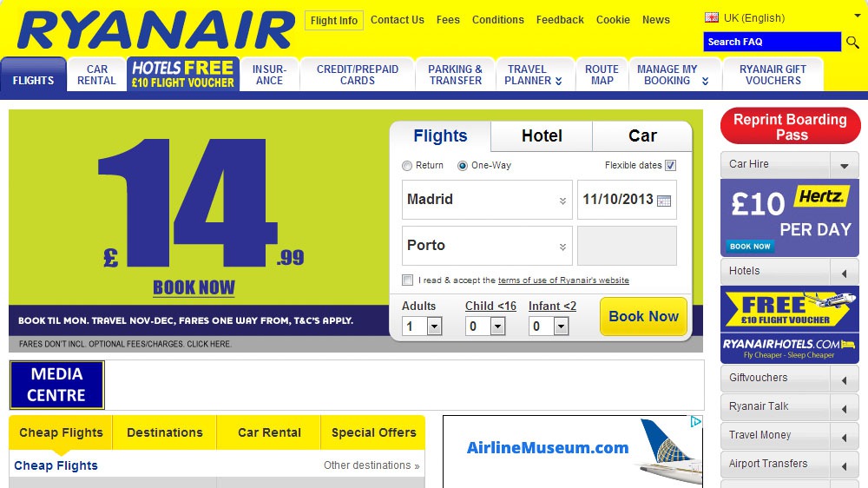868x488 pixels.
Task: Select the Flights tab in booking widget
Action: pos(440,136)
